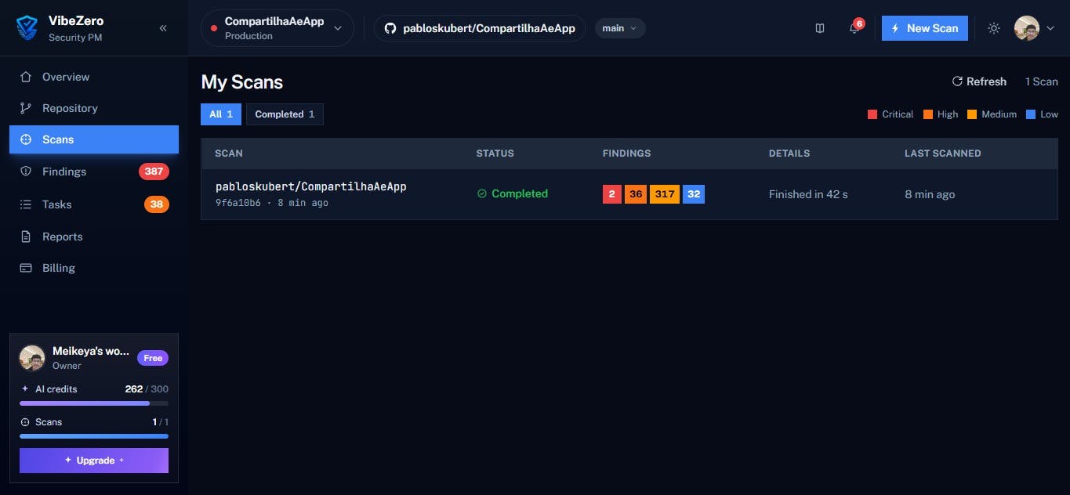Select the Completed filter tab
This screenshot has height=495, width=1070.
pyautogui.click(x=285, y=114)
